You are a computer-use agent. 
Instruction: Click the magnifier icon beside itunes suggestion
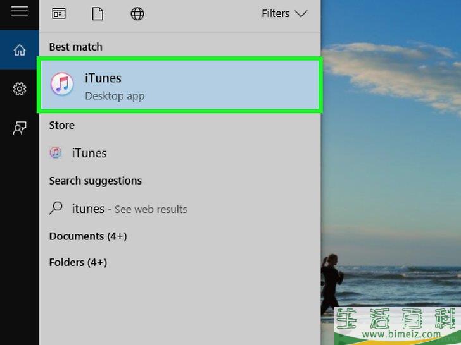pos(56,208)
